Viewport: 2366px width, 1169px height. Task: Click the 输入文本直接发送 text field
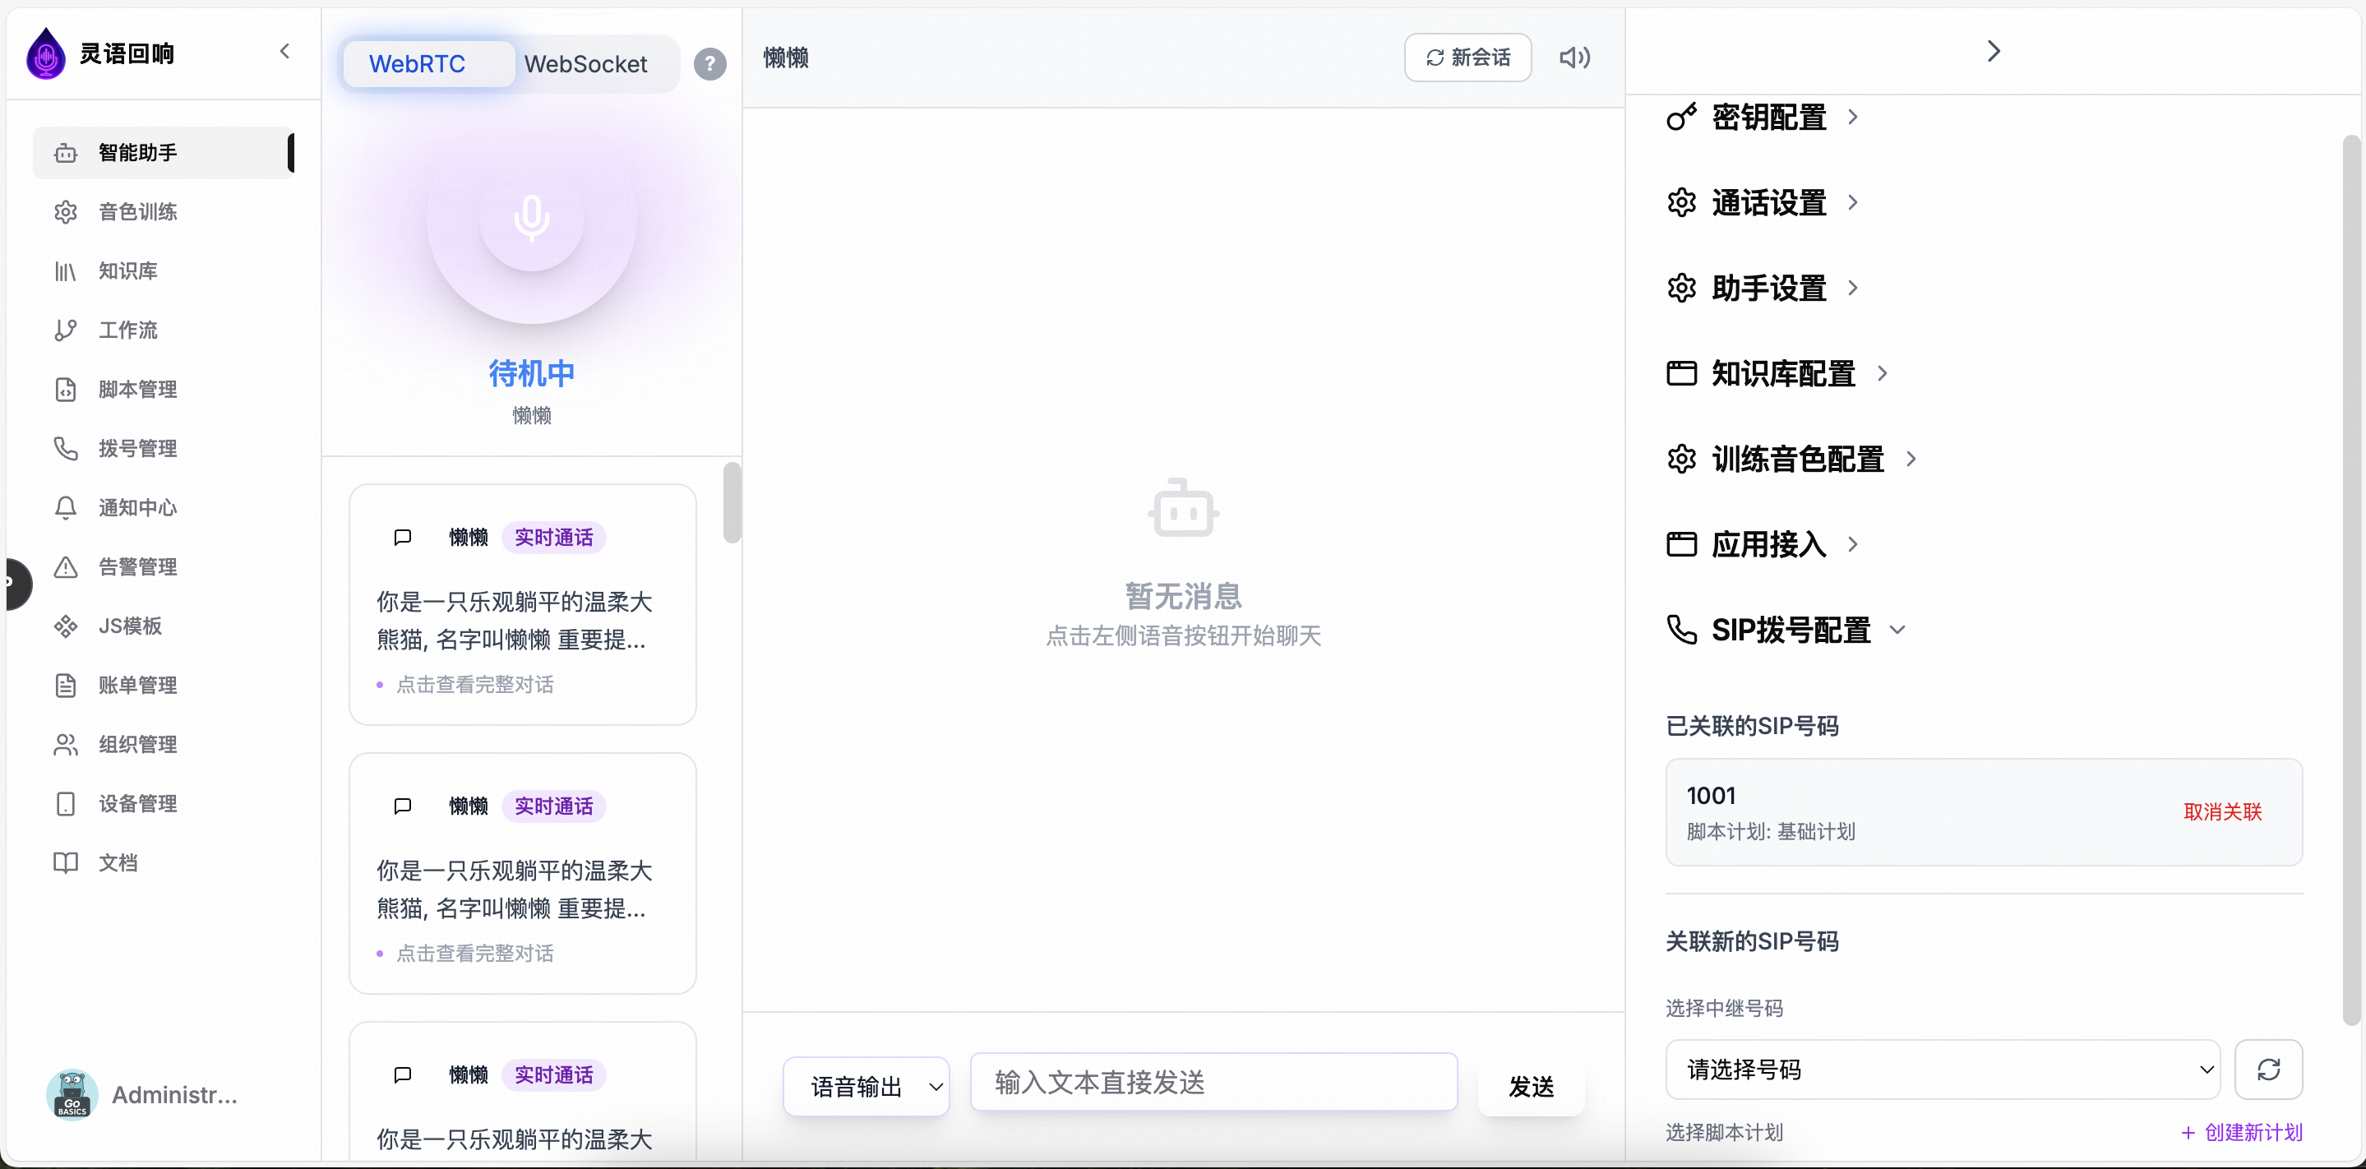click(1213, 1082)
